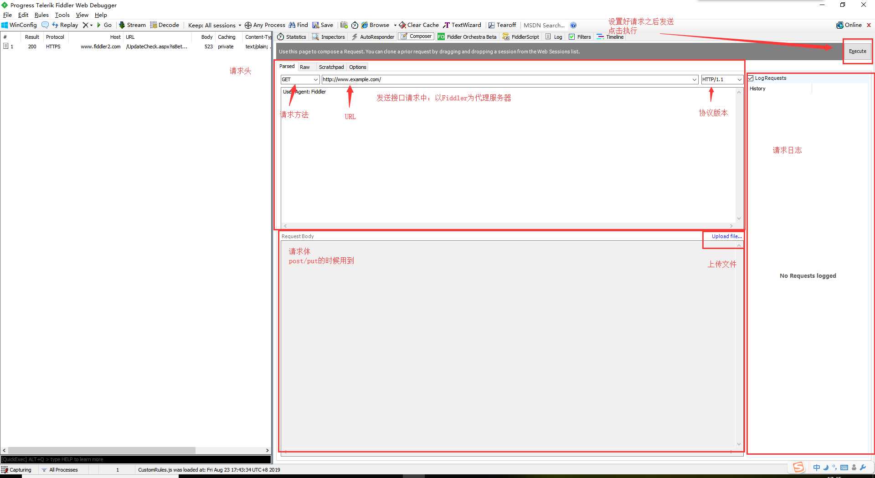Open the Timeline tab
This screenshot has height=478, width=875.
pyautogui.click(x=610, y=37)
